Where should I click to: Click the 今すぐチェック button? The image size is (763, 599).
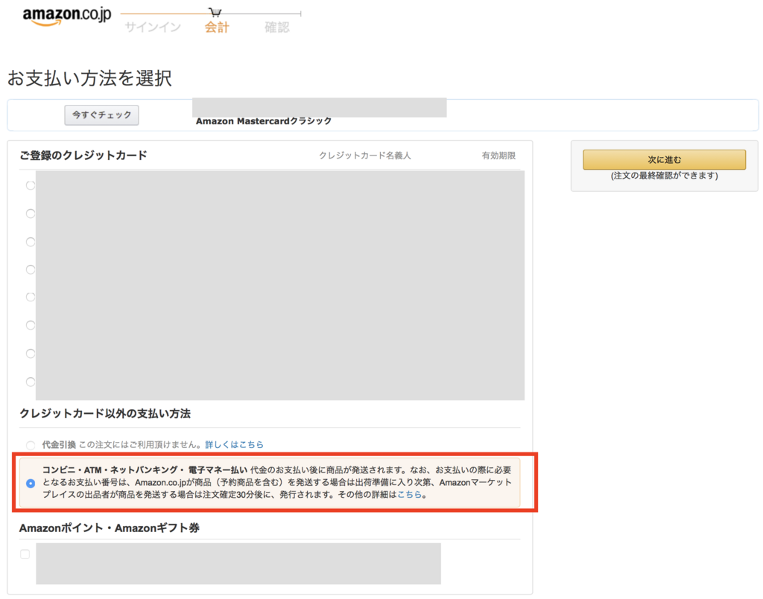[101, 115]
